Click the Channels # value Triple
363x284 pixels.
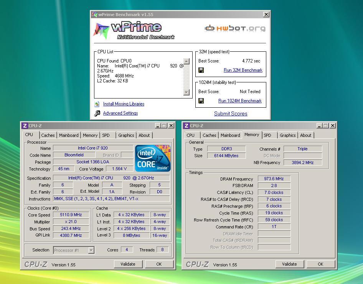pos(303,149)
